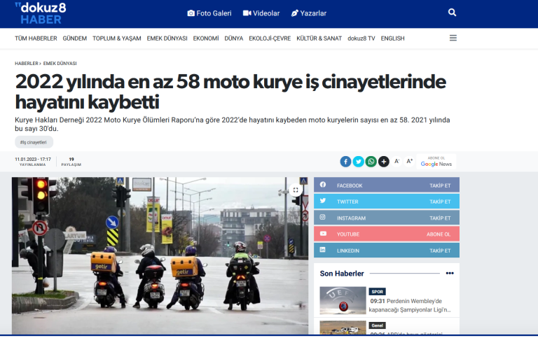Click the YouTube logo in sidebar
The height and width of the screenshot is (338, 538).
point(323,234)
